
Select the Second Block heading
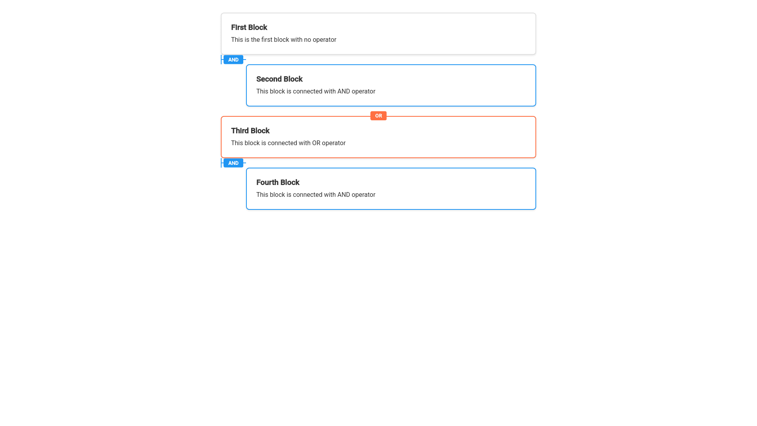click(x=279, y=79)
